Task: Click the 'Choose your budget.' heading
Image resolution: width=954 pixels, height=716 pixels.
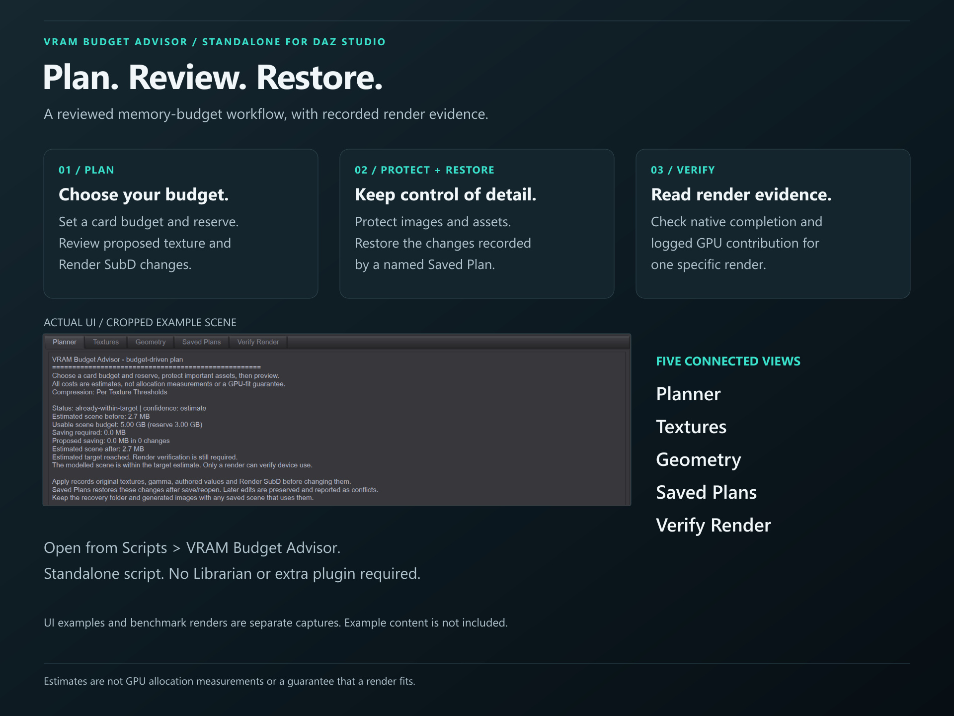Action: pyautogui.click(x=144, y=195)
